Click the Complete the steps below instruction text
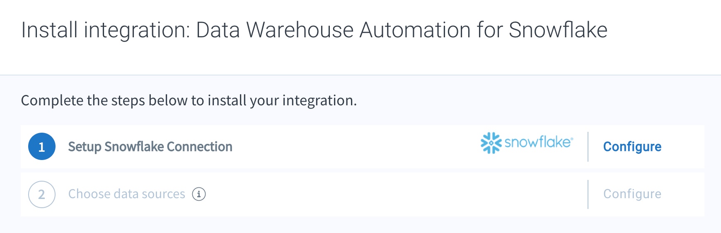Image resolution: width=721 pixels, height=233 pixels. point(189,101)
